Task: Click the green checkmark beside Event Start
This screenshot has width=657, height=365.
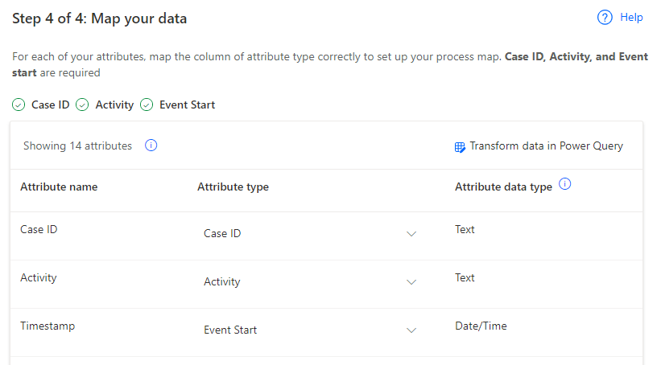Action: (x=147, y=105)
